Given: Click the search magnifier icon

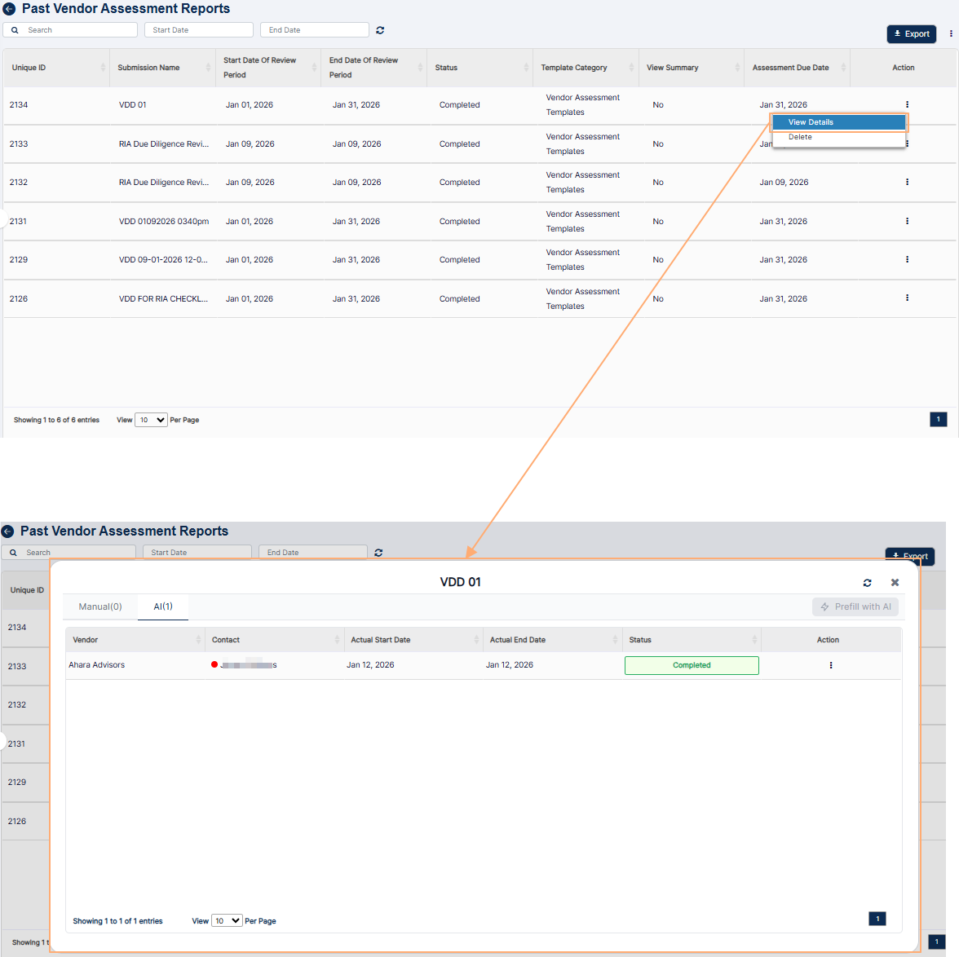Looking at the screenshot, I should (14, 29).
